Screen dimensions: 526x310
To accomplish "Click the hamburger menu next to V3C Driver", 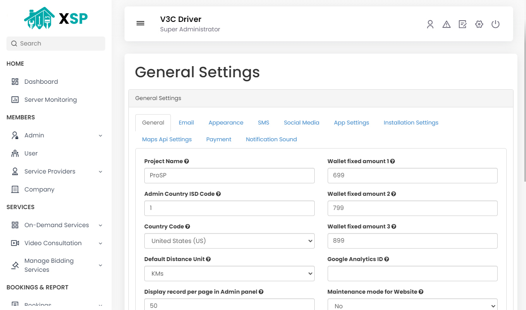I will click(x=140, y=23).
